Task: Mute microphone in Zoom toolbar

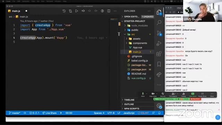Action: [143, 94]
